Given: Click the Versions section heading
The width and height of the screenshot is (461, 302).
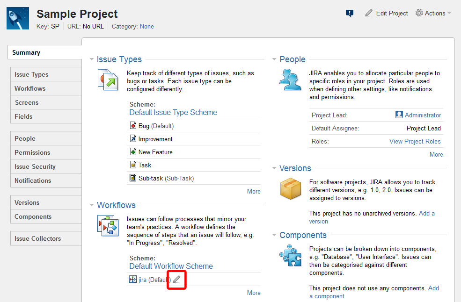Looking at the screenshot, I should (x=295, y=168).
